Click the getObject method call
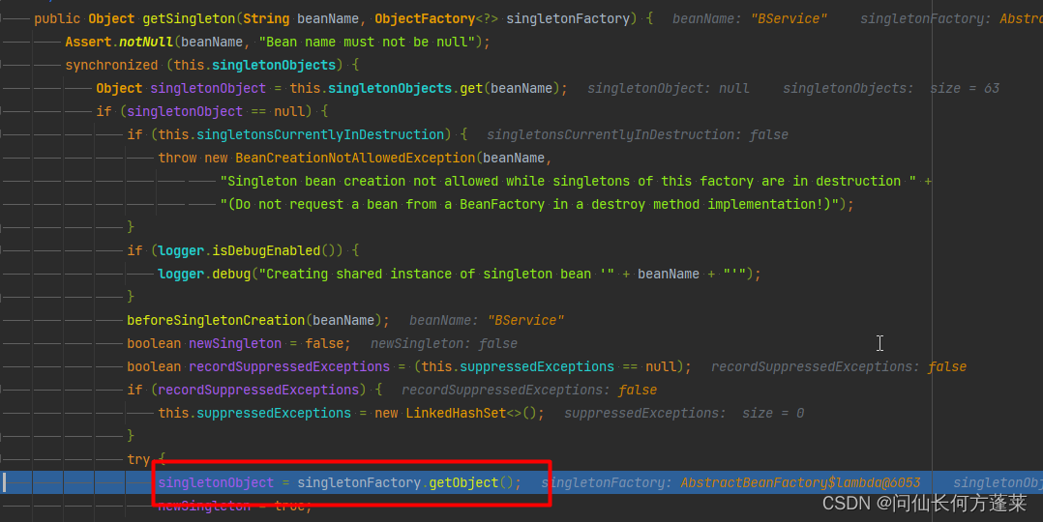This screenshot has width=1043, height=522. (x=463, y=482)
